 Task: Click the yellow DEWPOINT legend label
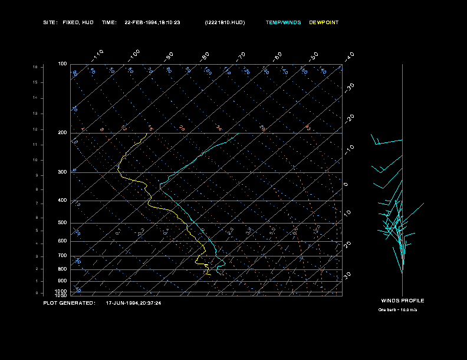[x=324, y=22]
